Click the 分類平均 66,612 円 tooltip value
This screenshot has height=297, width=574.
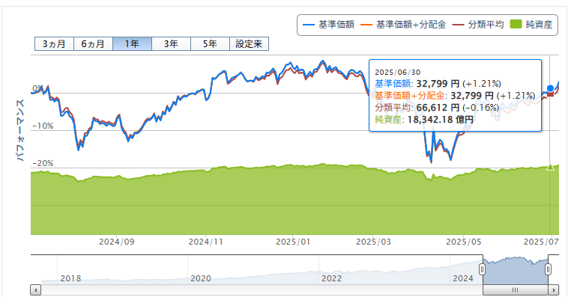point(437,108)
